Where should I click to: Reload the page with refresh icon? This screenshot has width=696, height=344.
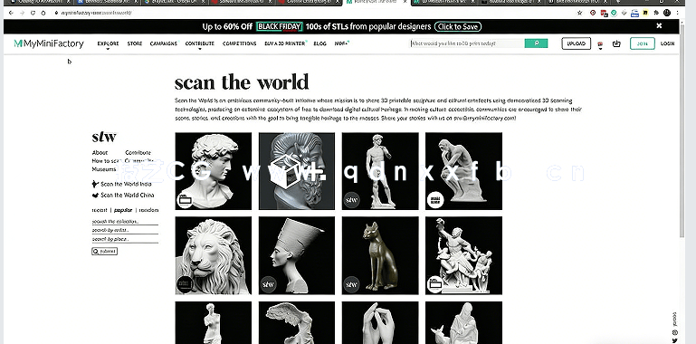(33, 13)
